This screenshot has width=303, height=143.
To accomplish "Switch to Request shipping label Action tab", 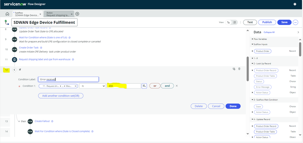I will pos(58,14).
